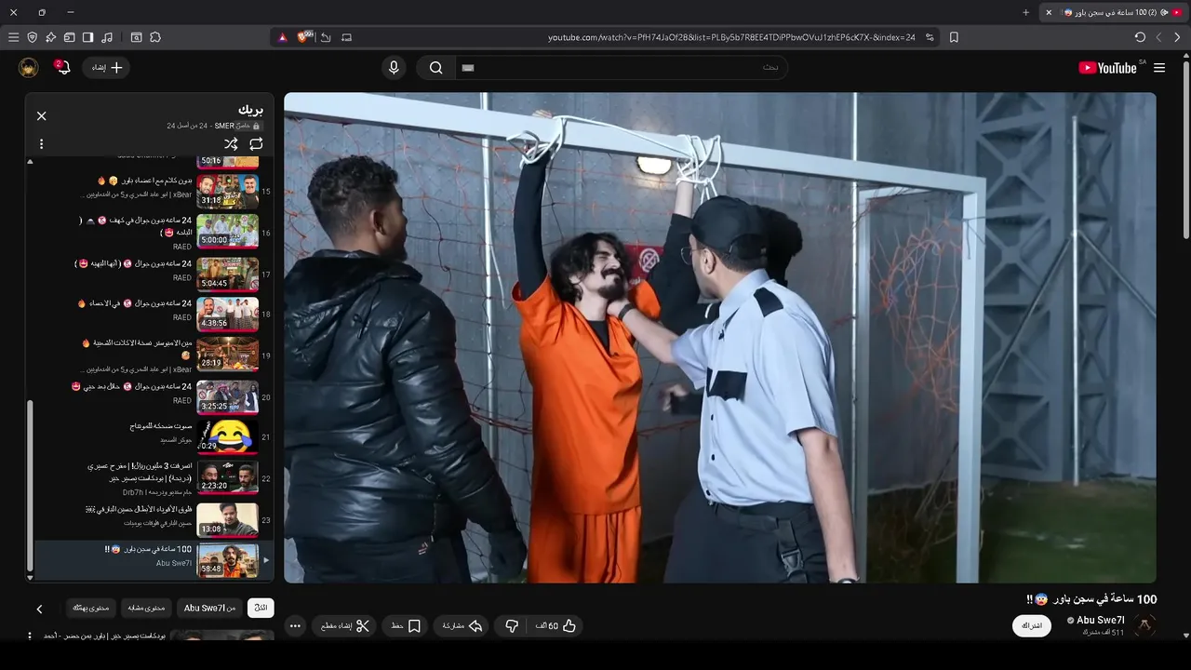Select the من Abu Swe7l filter chip

point(209,608)
